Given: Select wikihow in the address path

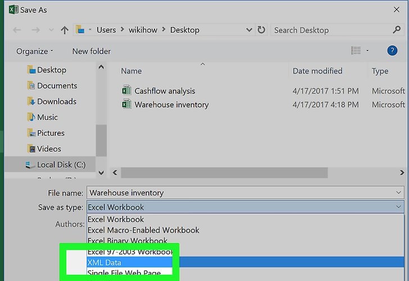Looking at the screenshot, I should pyautogui.click(x=143, y=30).
